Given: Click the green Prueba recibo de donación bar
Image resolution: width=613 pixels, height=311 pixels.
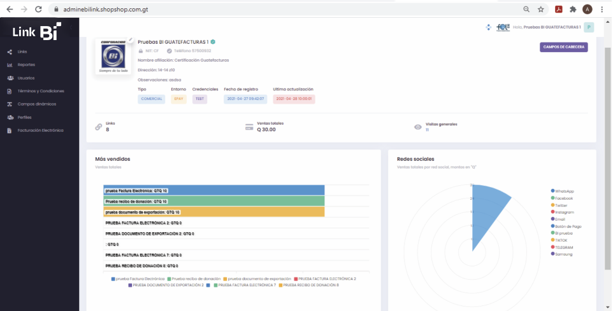Looking at the screenshot, I should [214, 202].
